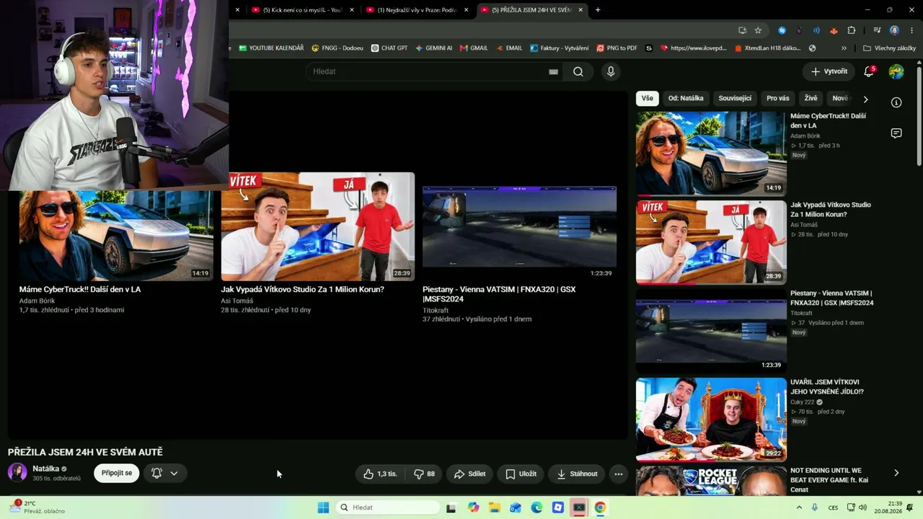Select the "Vše" filter chip

[648, 98]
